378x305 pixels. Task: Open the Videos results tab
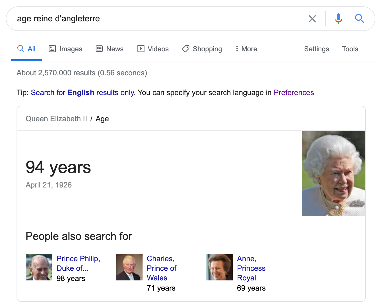coord(153,49)
